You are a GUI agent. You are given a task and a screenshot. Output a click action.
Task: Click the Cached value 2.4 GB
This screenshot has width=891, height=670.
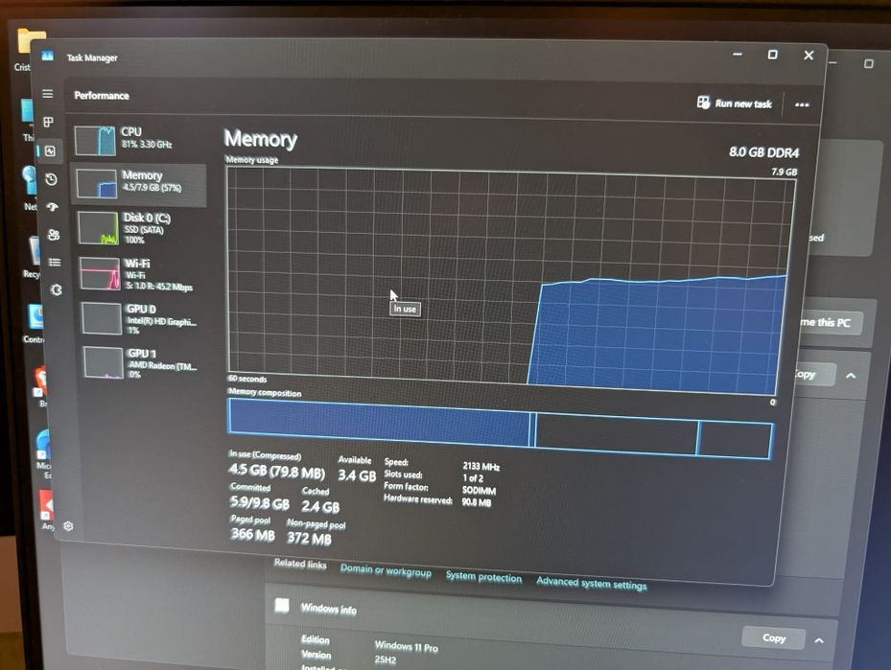coord(320,506)
